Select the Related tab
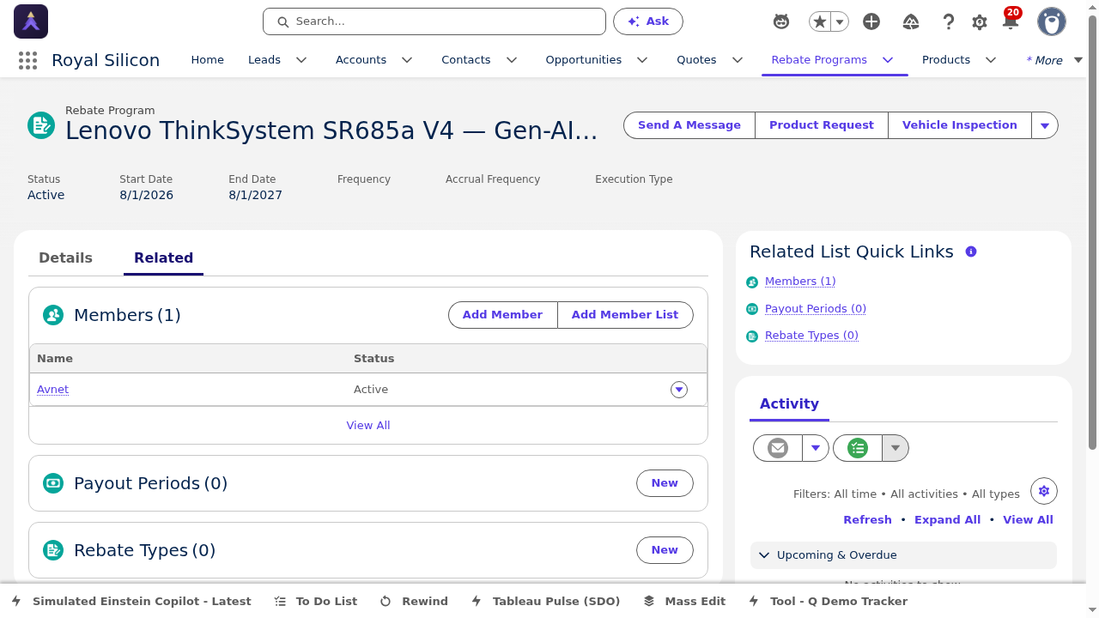Viewport: 1099px width, 618px height. 163,257
